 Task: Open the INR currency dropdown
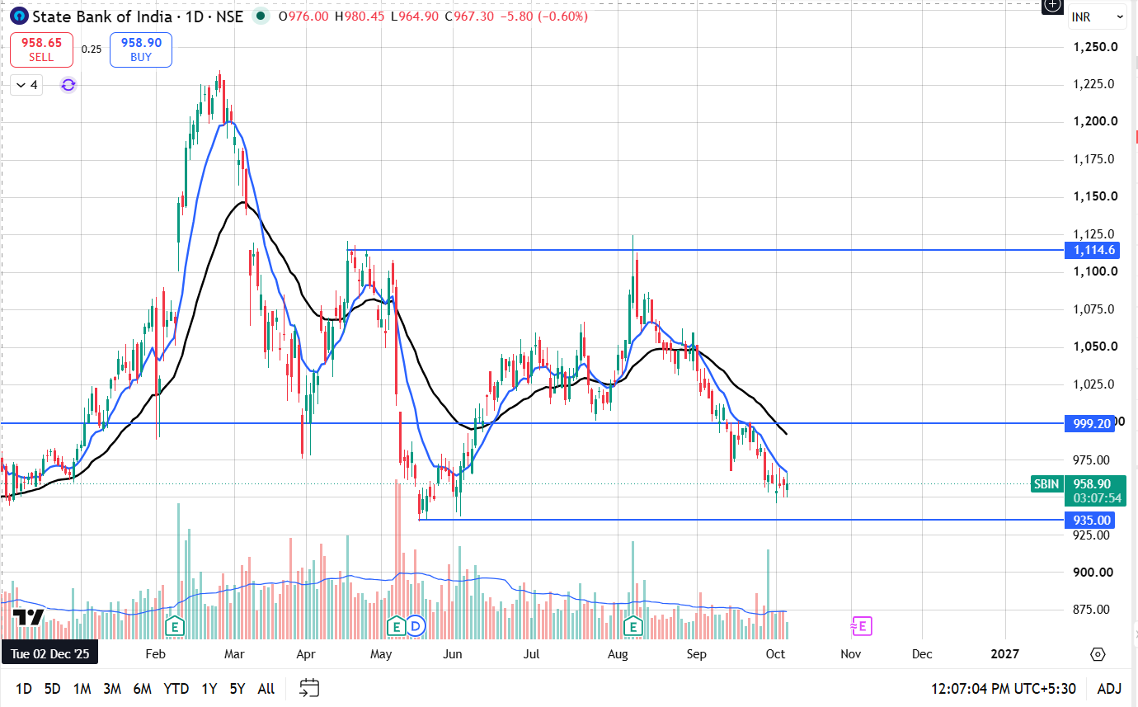pyautogui.click(x=1097, y=17)
